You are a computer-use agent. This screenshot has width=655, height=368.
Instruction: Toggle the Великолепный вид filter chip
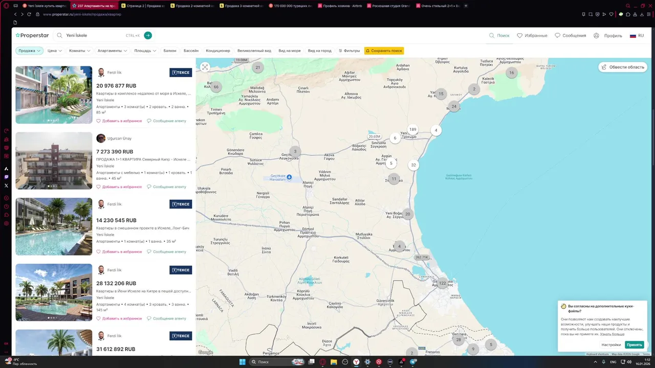(254, 51)
